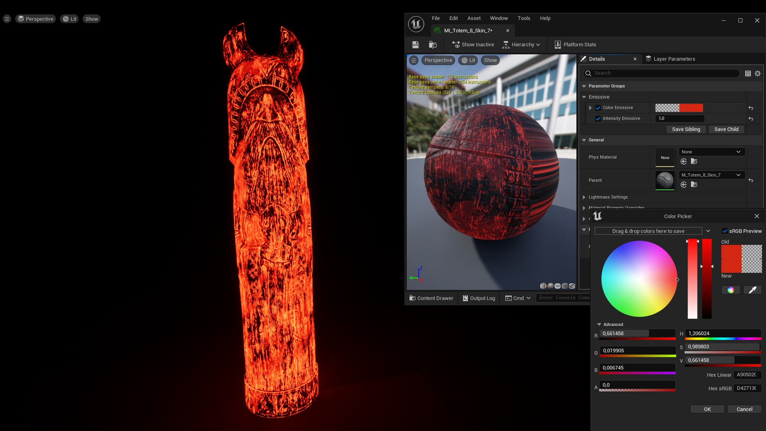Toggle Perspective button in main viewport
The image size is (766, 431).
(35, 19)
